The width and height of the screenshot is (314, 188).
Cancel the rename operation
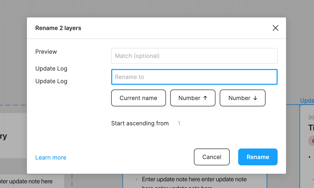(x=212, y=157)
